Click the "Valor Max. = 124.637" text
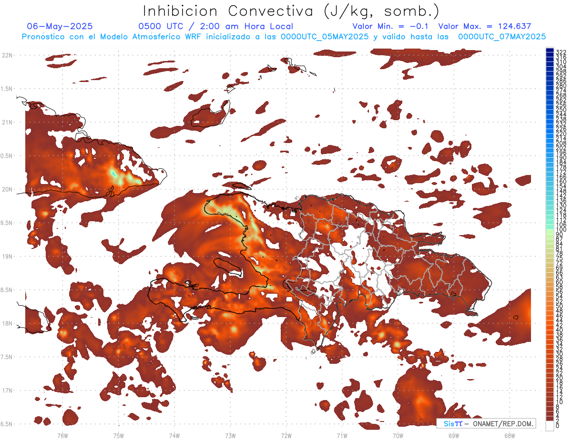The height and width of the screenshot is (442, 572). coord(484,26)
